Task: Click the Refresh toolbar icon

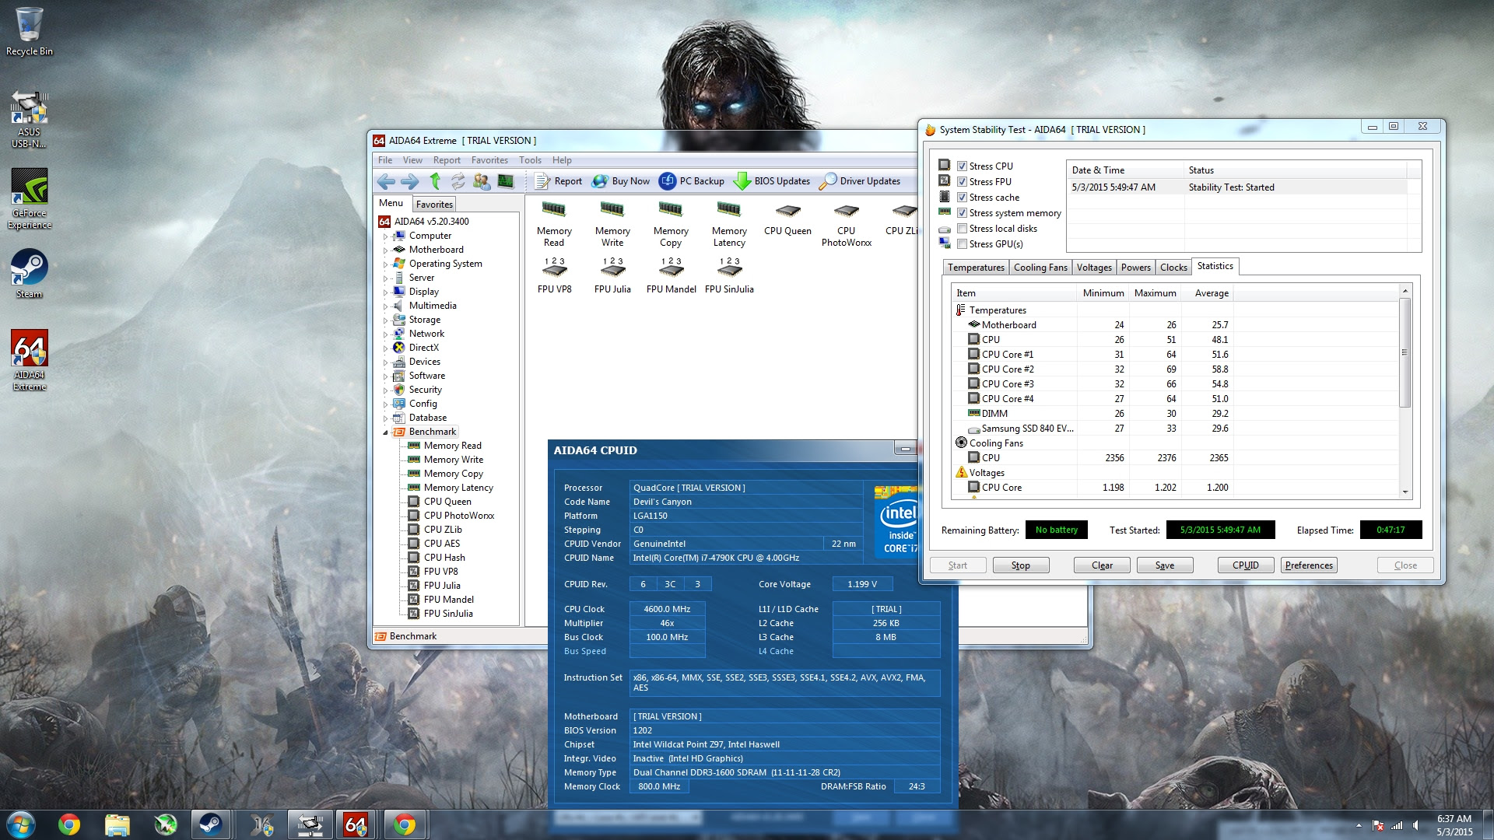Action: [x=458, y=181]
